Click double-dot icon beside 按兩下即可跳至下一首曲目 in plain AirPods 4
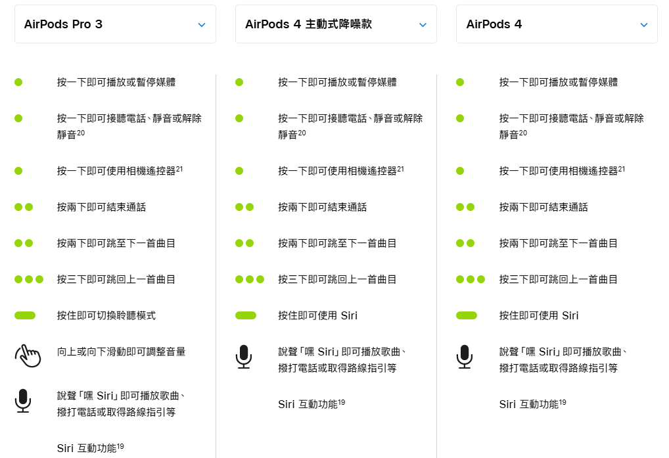669x458 pixels. (465, 243)
